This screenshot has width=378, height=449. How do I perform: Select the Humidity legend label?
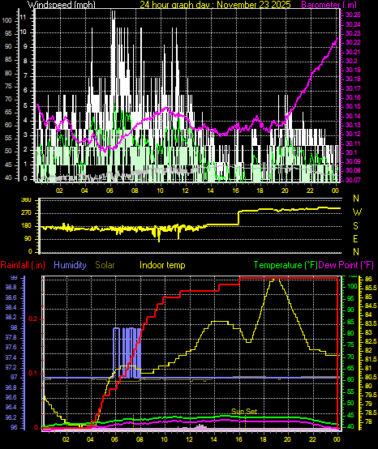(70, 265)
